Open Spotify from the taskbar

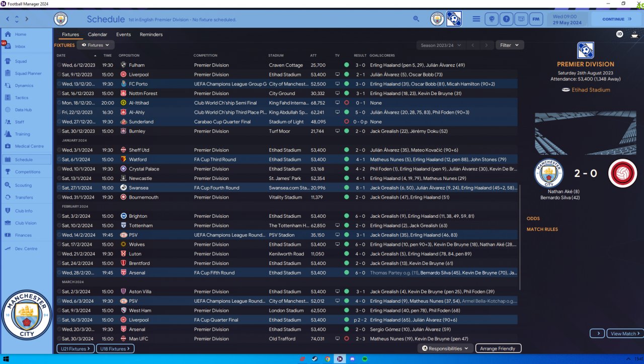coord(365,359)
